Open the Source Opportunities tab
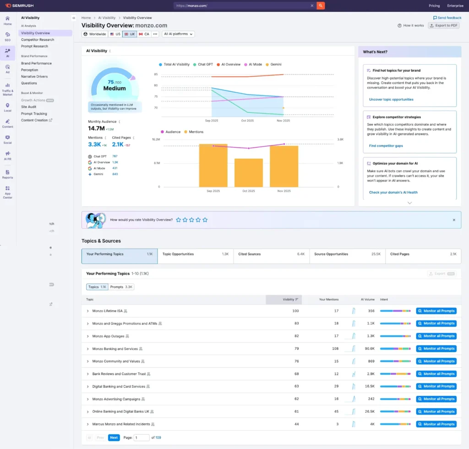469x449 pixels. (347, 256)
